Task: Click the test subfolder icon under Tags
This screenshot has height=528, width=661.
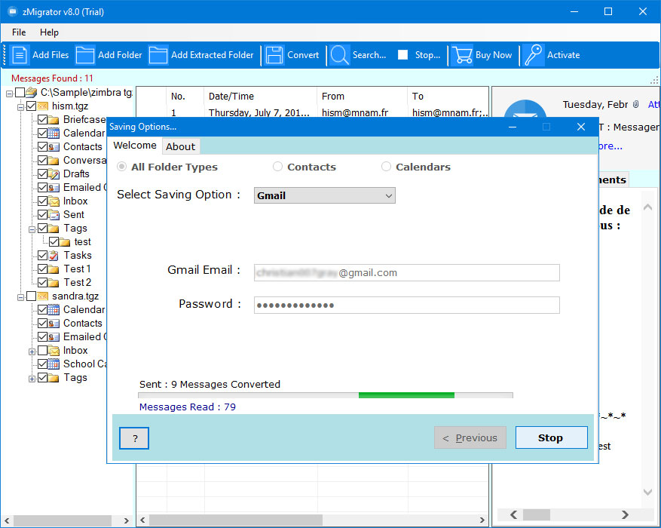Action: (x=65, y=242)
